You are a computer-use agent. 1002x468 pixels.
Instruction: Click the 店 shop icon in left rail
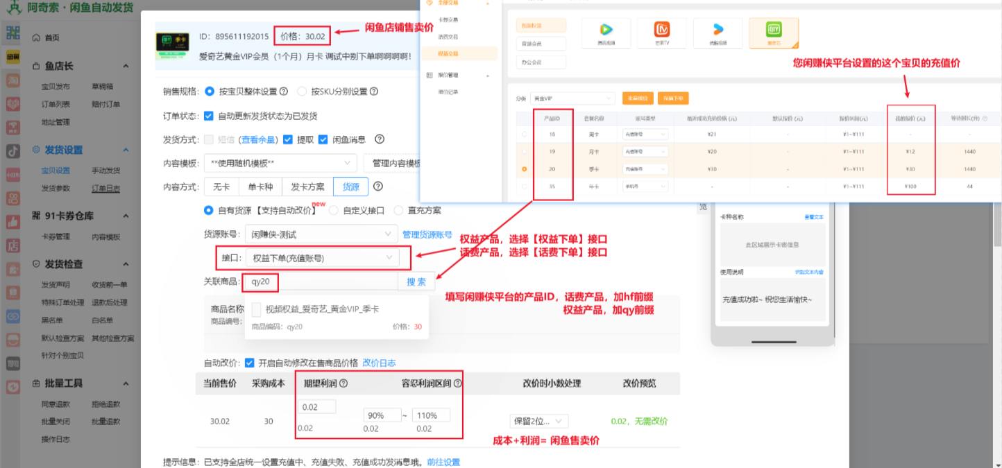pyautogui.click(x=12, y=245)
